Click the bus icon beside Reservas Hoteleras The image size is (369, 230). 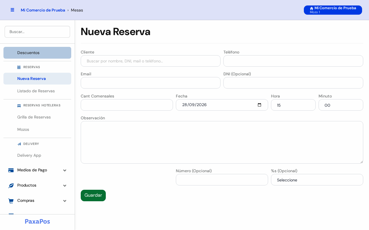(x=19, y=106)
